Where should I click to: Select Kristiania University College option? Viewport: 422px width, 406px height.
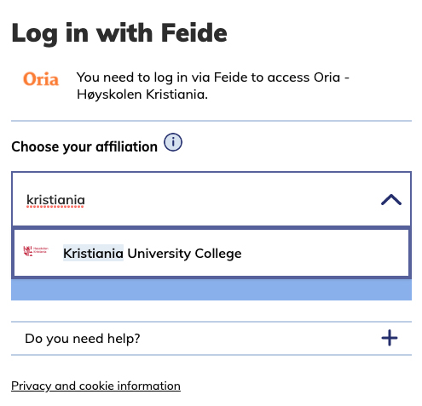pyautogui.click(x=211, y=253)
